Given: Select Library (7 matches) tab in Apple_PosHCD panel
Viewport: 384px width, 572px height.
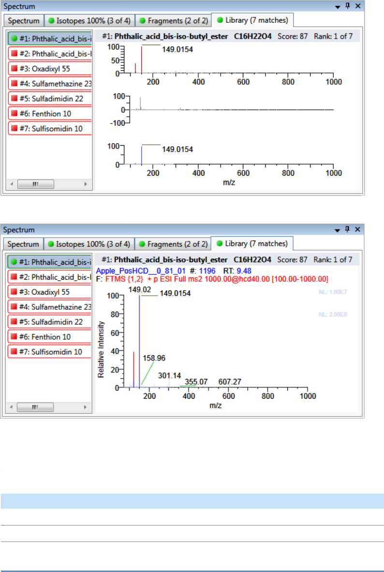Looking at the screenshot, I should click(x=252, y=243).
